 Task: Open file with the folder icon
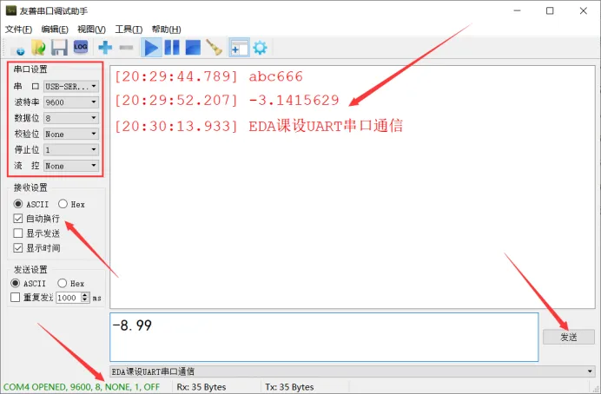pyautogui.click(x=38, y=48)
